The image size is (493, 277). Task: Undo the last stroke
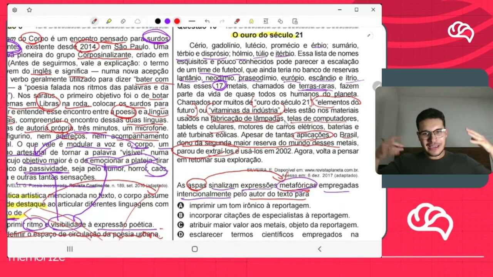coord(207,21)
